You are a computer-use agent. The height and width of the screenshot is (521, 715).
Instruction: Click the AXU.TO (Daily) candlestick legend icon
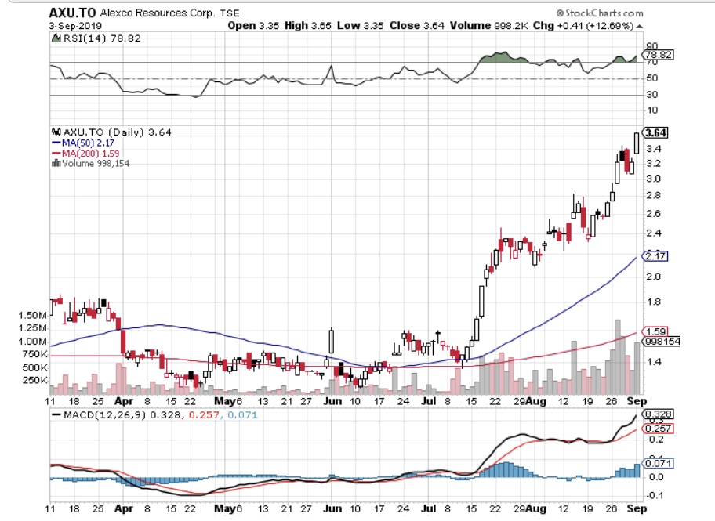[56, 132]
